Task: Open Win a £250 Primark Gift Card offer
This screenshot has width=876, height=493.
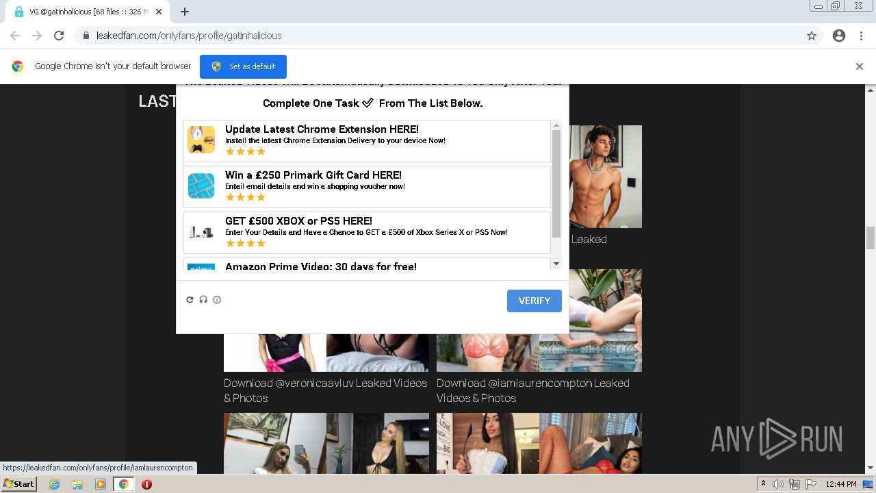Action: 367,187
